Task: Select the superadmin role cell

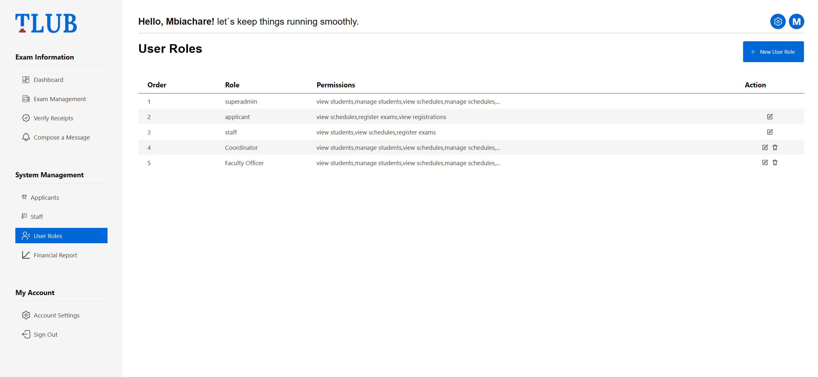Action: 241,101
